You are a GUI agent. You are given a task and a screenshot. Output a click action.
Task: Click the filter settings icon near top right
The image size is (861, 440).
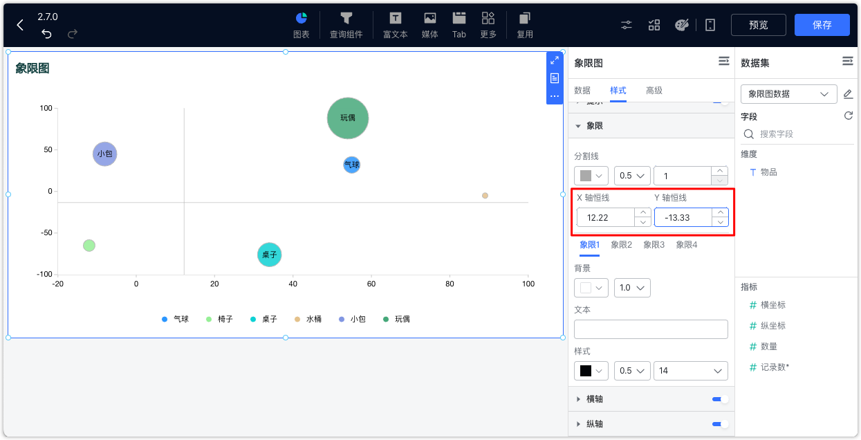(626, 24)
